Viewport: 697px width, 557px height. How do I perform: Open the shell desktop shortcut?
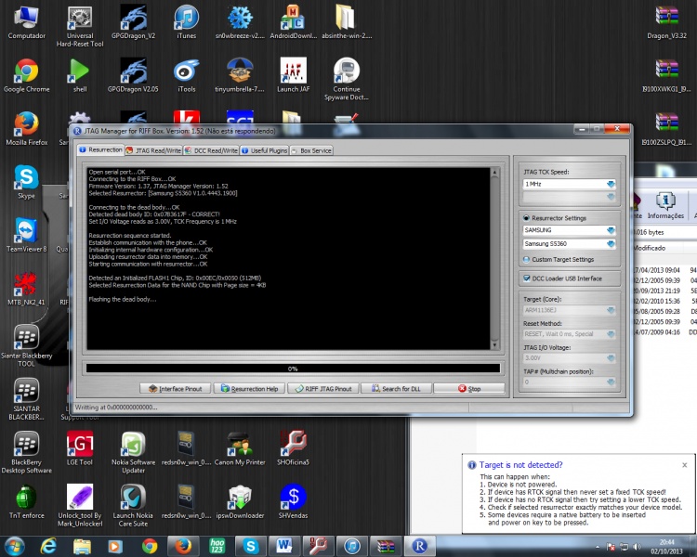80,75
